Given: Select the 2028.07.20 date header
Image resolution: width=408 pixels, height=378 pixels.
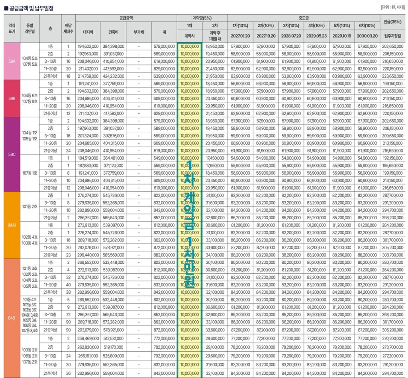Looking at the screenshot, I should click(291, 36).
